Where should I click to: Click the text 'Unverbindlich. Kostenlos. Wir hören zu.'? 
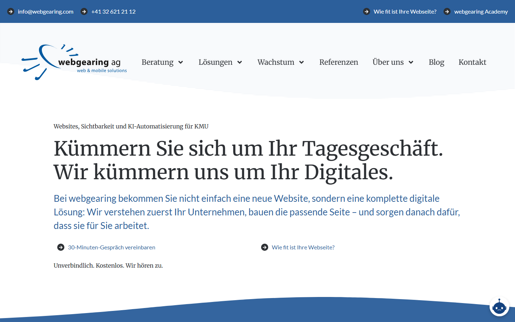click(108, 265)
